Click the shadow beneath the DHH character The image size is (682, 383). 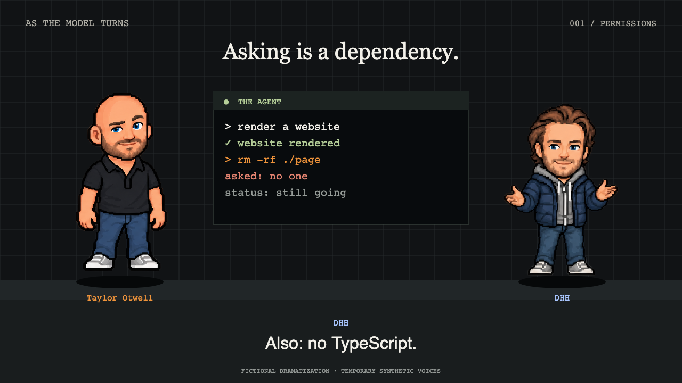coord(562,282)
